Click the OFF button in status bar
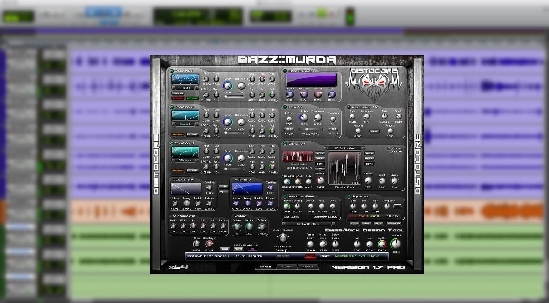This screenshot has width=549, height=303. point(283,256)
